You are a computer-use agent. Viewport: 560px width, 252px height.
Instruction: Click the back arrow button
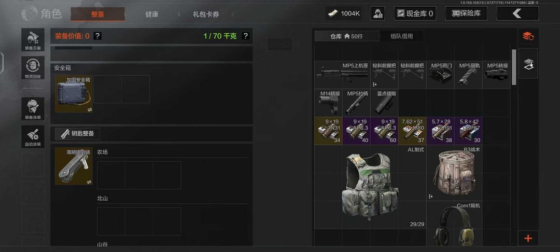tap(517, 13)
